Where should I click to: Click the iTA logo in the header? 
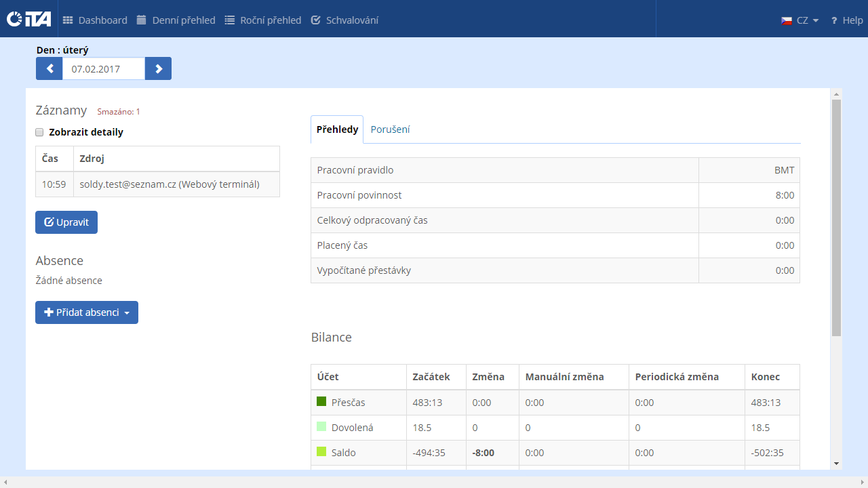[x=28, y=20]
